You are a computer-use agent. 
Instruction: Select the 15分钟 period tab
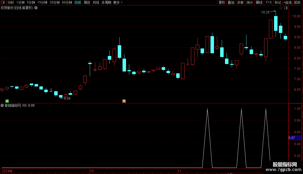[x=42, y=2]
